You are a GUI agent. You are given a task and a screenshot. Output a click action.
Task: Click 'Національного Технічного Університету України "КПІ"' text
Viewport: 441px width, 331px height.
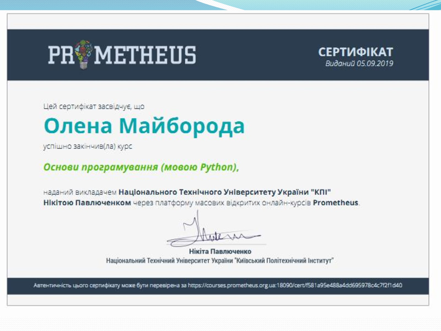225,192
